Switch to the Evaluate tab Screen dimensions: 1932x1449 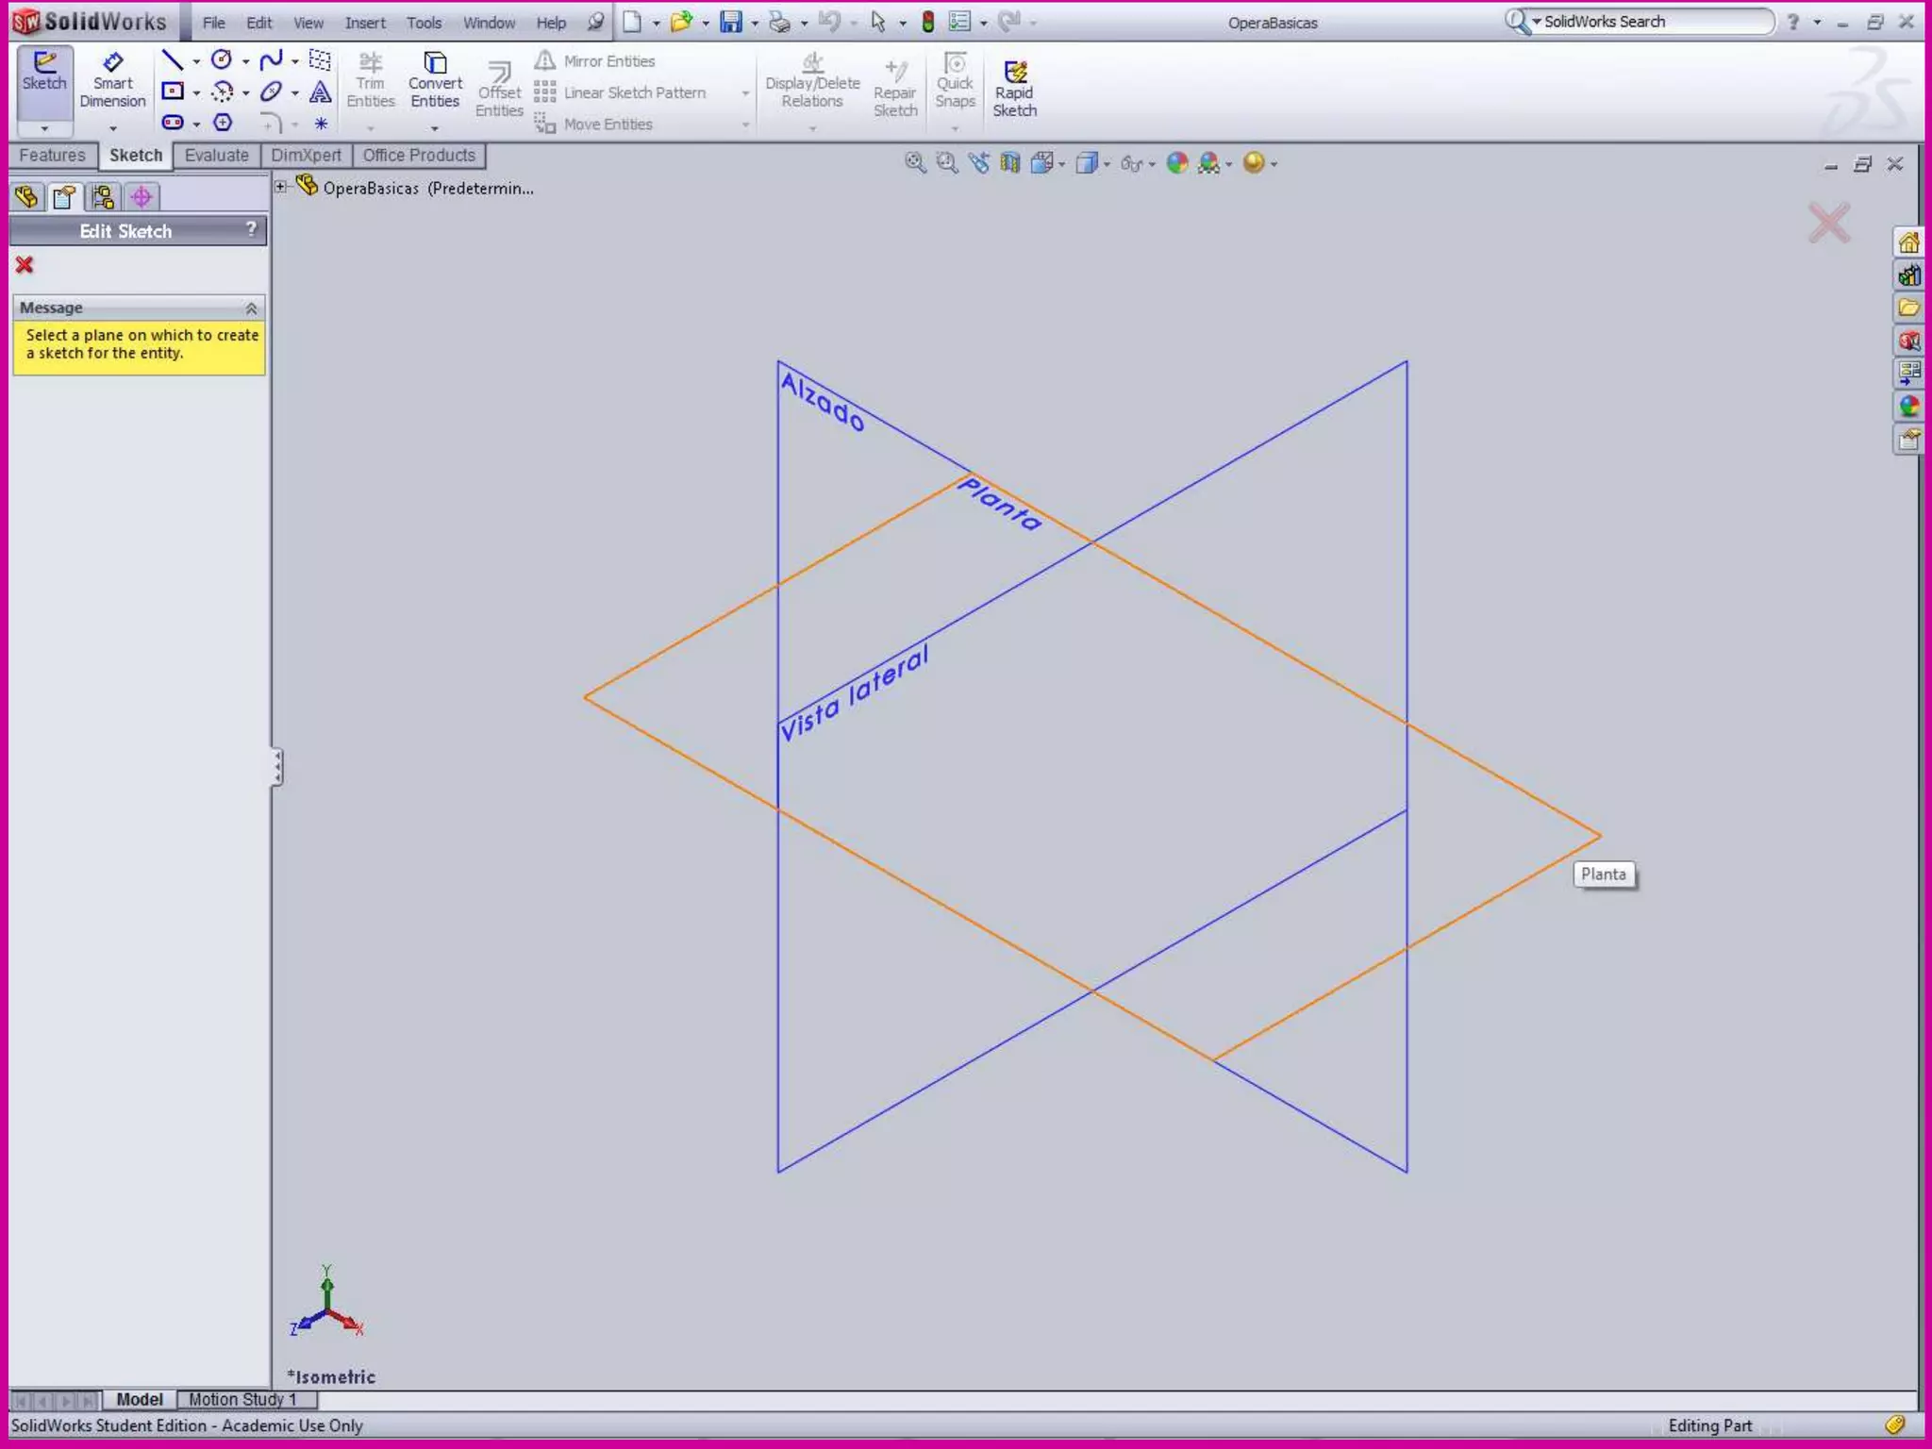[x=216, y=156]
